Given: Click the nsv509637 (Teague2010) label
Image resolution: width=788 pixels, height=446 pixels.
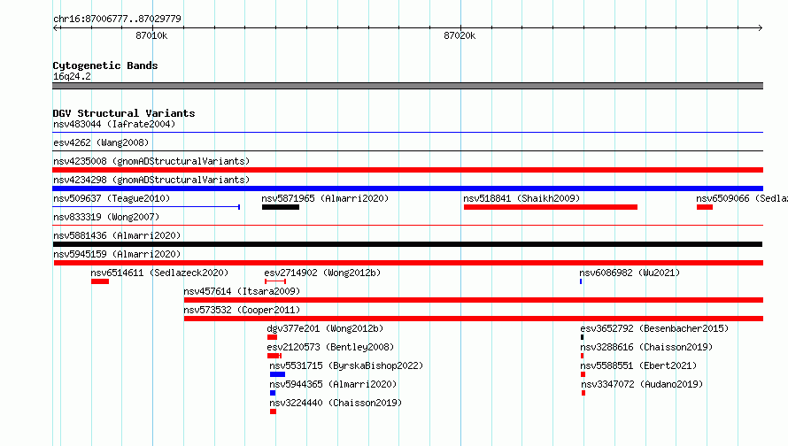Looking at the screenshot, I should [x=112, y=198].
